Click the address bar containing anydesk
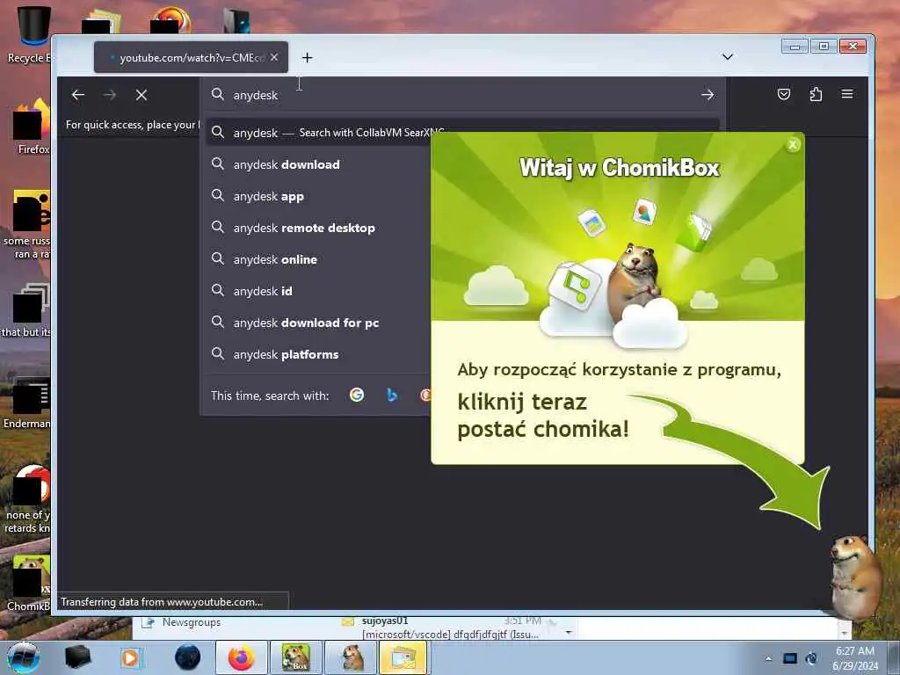This screenshot has width=900, height=675. [462, 95]
